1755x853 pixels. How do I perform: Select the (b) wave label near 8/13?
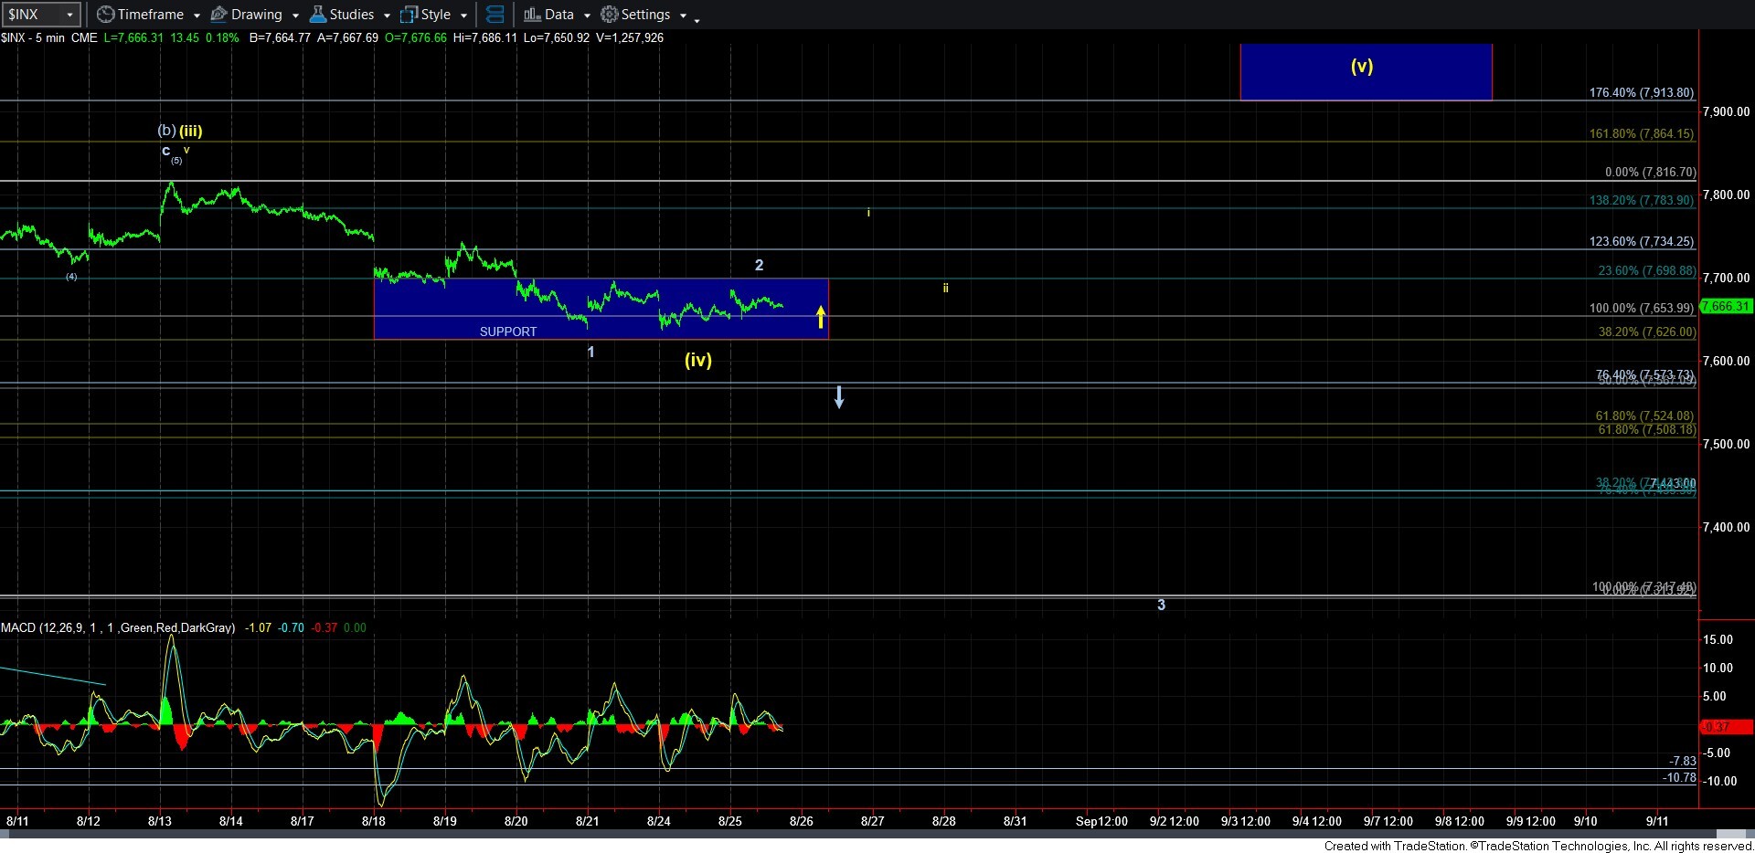166,131
